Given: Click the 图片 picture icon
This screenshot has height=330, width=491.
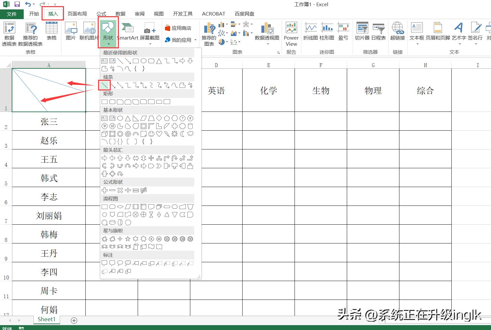Looking at the screenshot, I should pyautogui.click(x=70, y=32).
